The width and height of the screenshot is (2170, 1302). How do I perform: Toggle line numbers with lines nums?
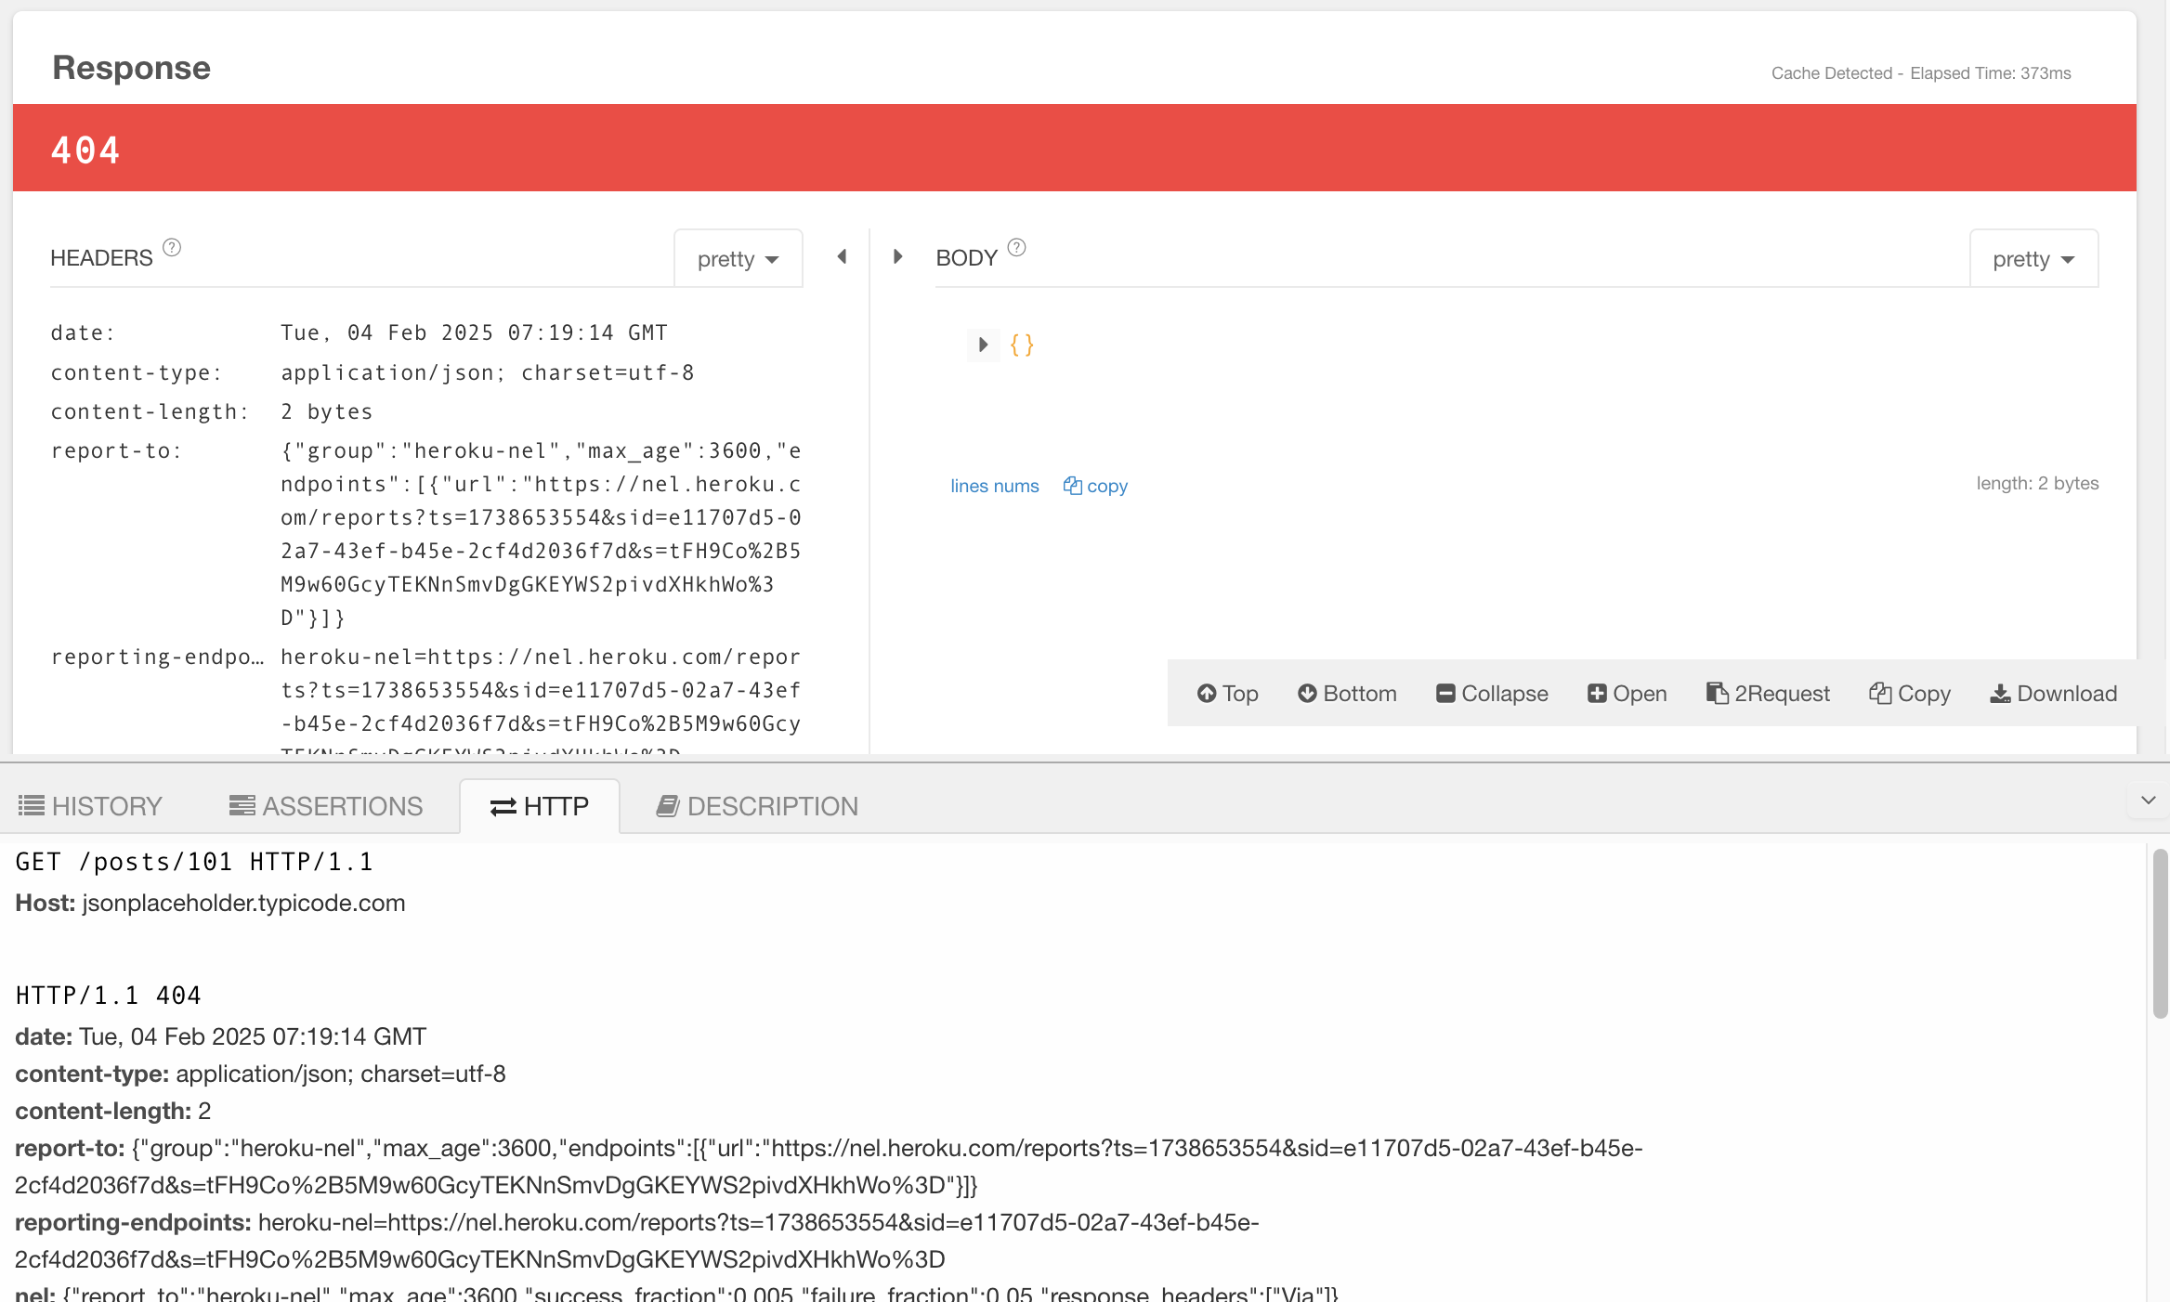[994, 486]
